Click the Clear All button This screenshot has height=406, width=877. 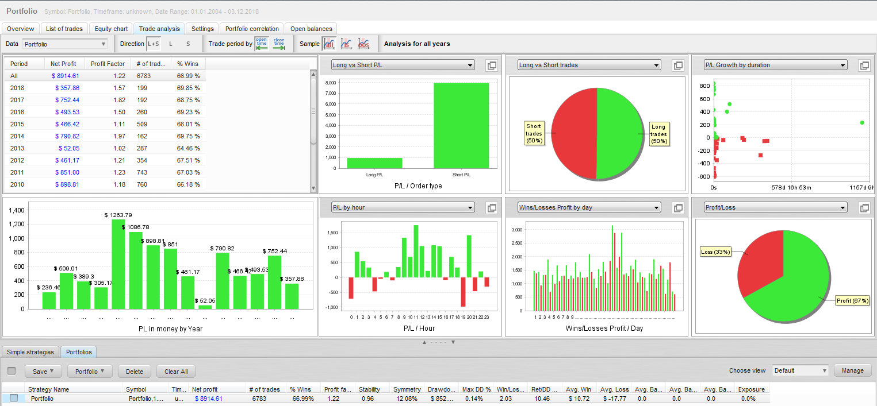(176, 372)
